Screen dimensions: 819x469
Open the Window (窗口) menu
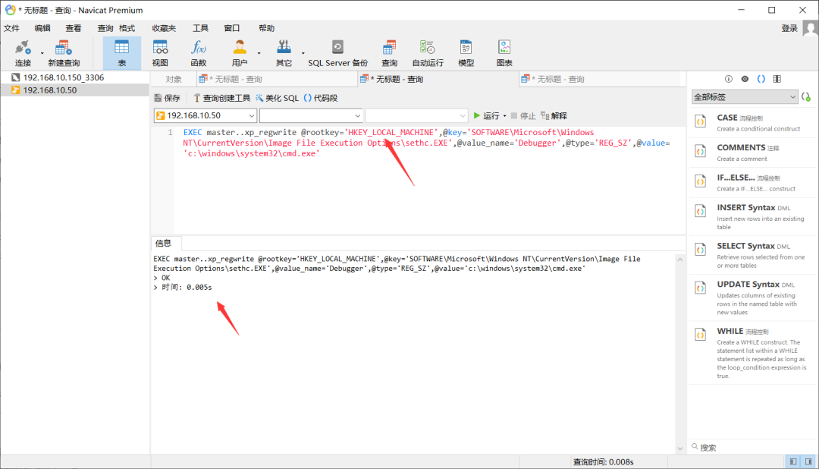tap(231, 28)
